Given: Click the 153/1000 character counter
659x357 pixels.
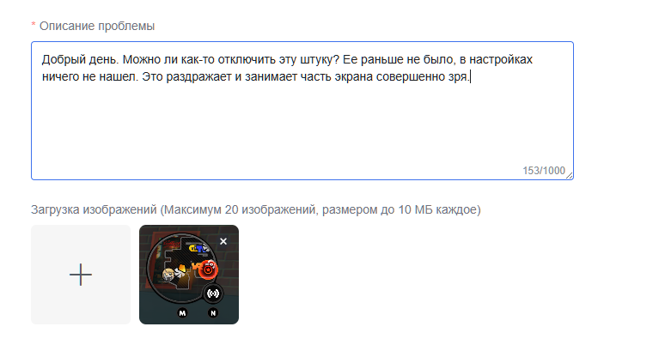Looking at the screenshot, I should click(543, 171).
